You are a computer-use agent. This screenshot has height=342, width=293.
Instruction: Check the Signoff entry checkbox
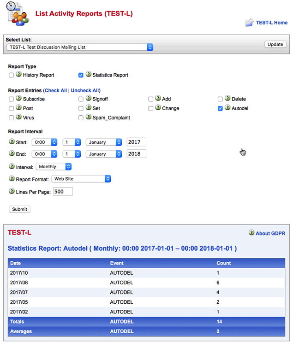click(81, 99)
